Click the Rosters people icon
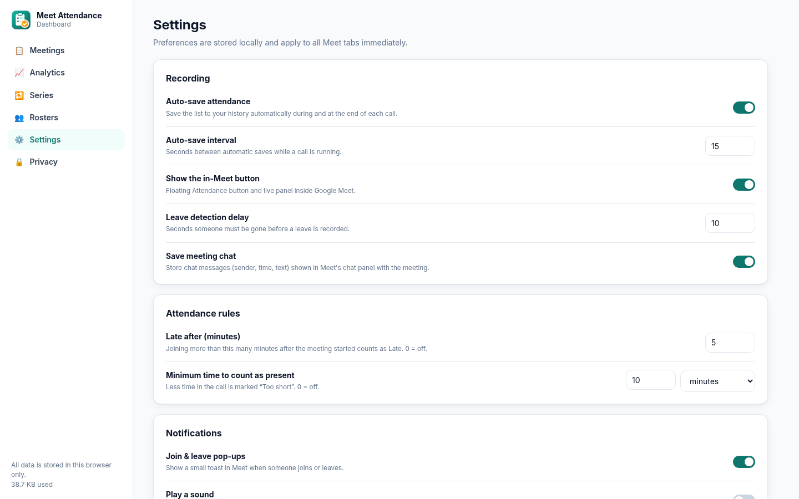This screenshot has width=799, height=499. (x=19, y=118)
